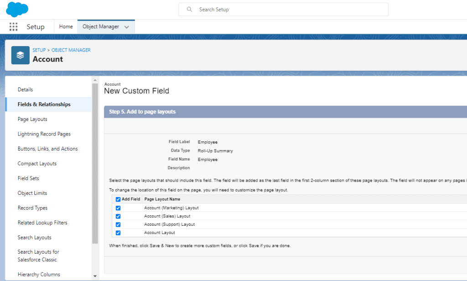Uncheck Account (Marketing) Layout checkbox

point(118,208)
